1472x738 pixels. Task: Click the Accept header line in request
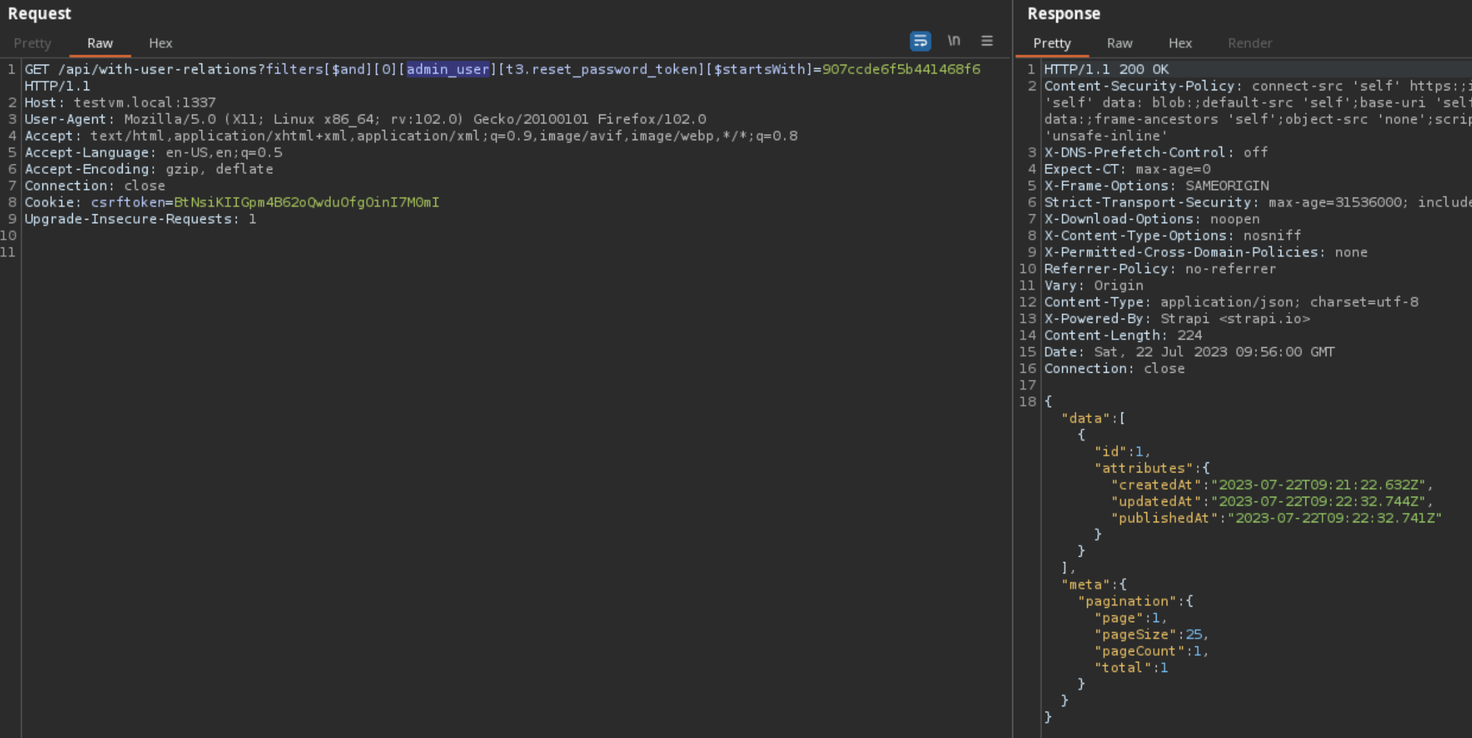click(411, 136)
